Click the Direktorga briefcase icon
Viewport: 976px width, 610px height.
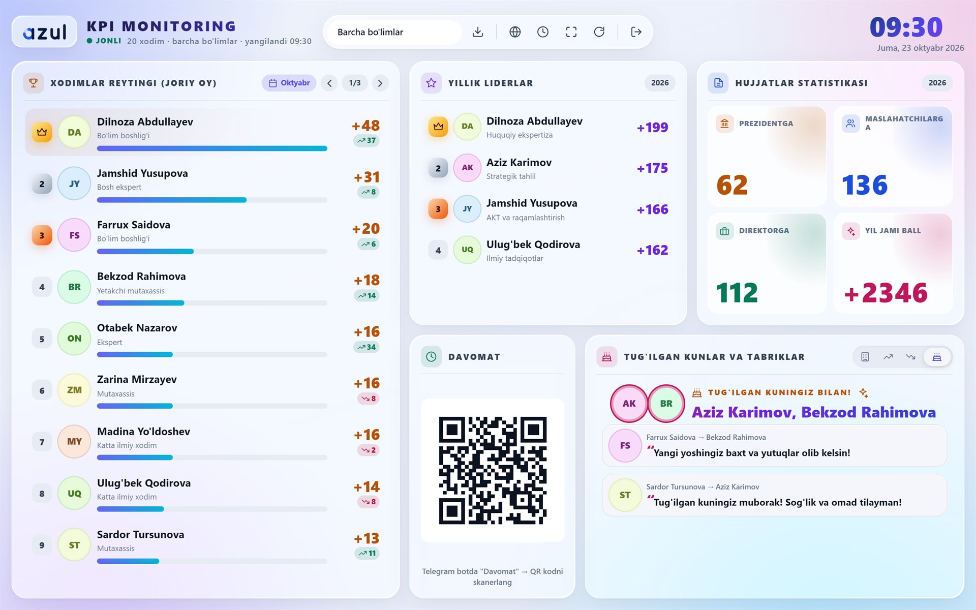[x=724, y=231]
